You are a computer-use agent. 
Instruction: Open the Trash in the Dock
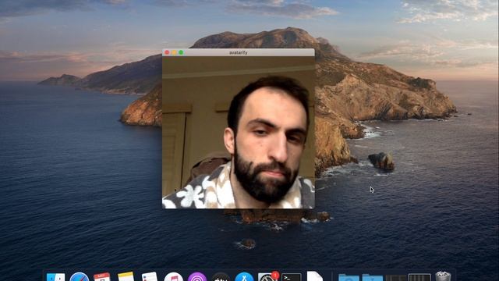tap(443, 276)
